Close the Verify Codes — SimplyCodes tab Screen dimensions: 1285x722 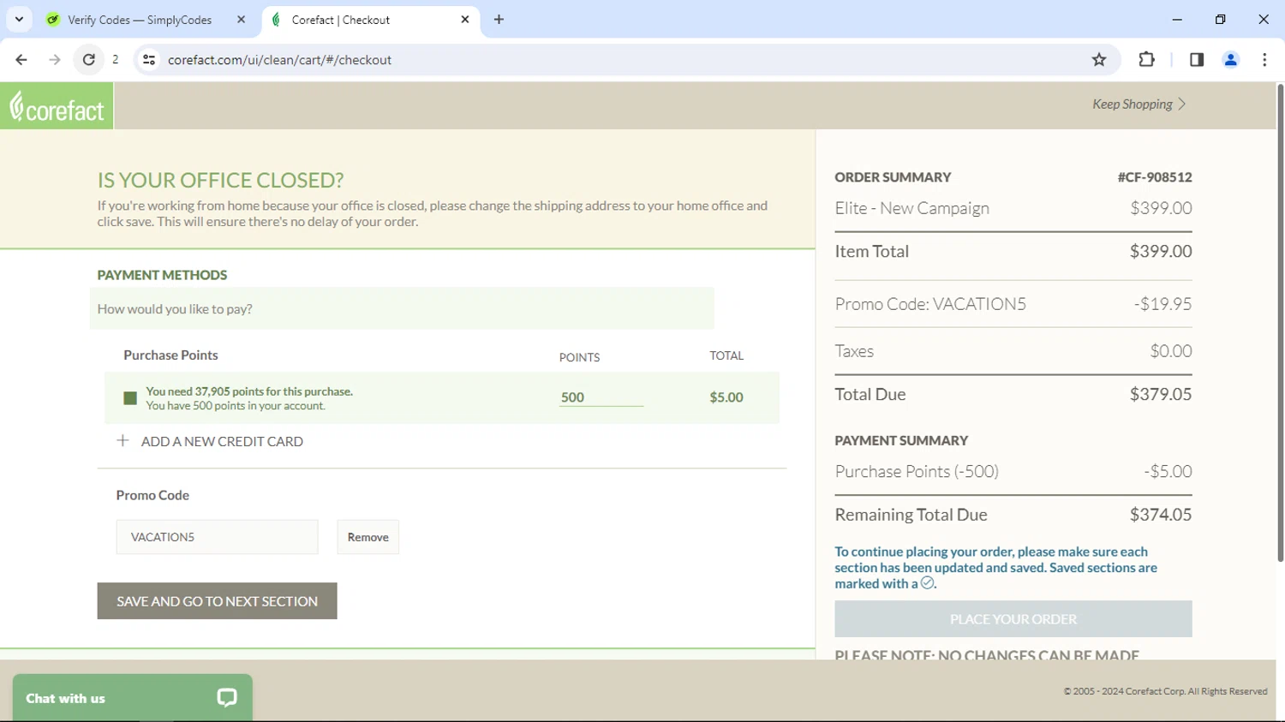(x=242, y=20)
